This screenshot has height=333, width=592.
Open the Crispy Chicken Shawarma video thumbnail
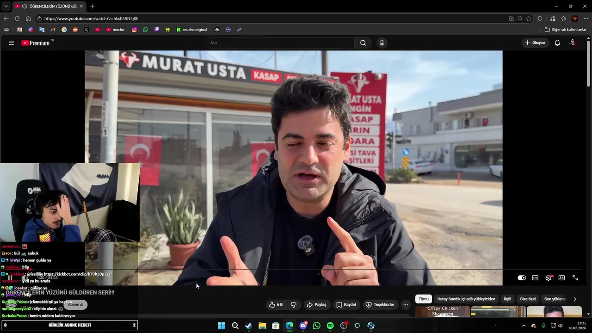click(x=443, y=311)
